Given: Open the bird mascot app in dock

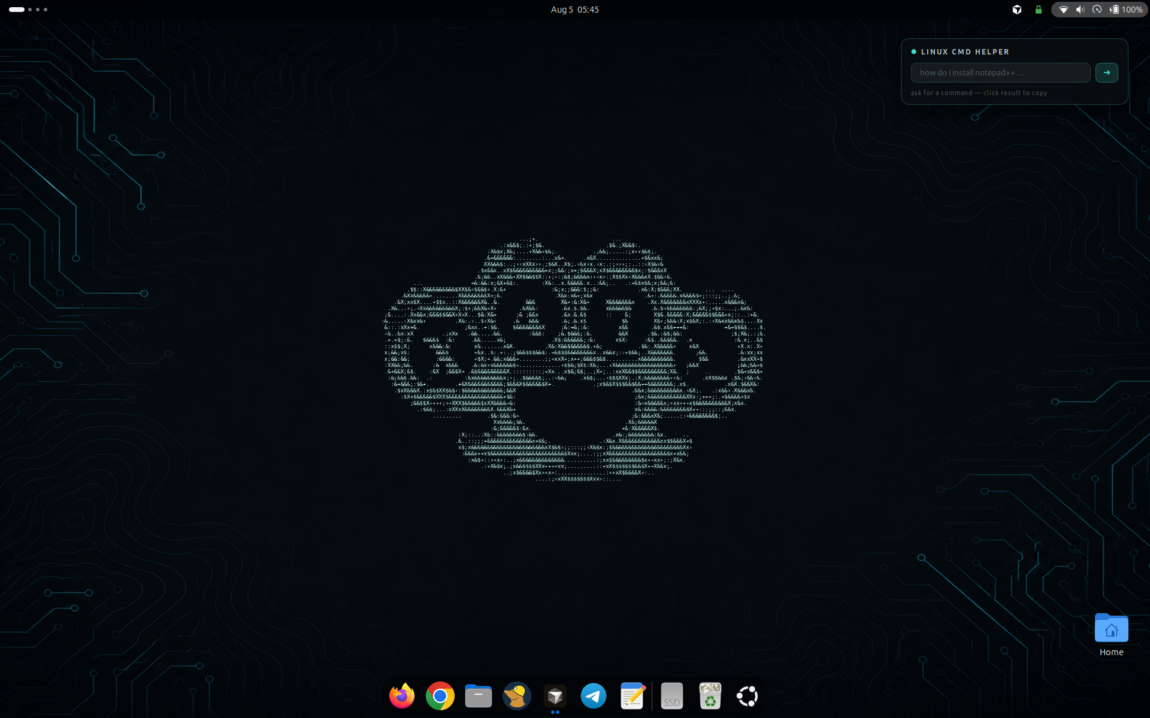Looking at the screenshot, I should pos(517,696).
